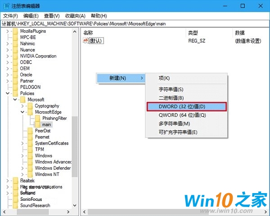Click the folder icon next to PhishingFilter

coord(37,118)
